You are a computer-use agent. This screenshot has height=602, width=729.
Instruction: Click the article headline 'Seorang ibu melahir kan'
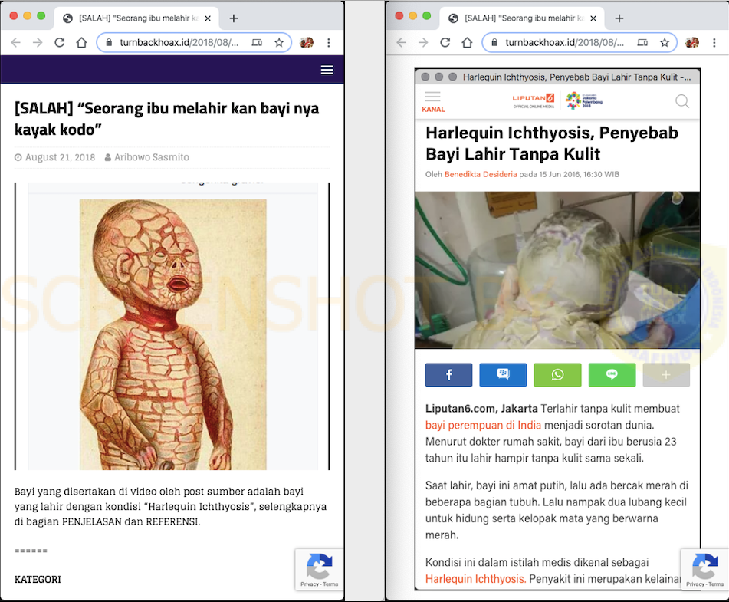pos(167,119)
